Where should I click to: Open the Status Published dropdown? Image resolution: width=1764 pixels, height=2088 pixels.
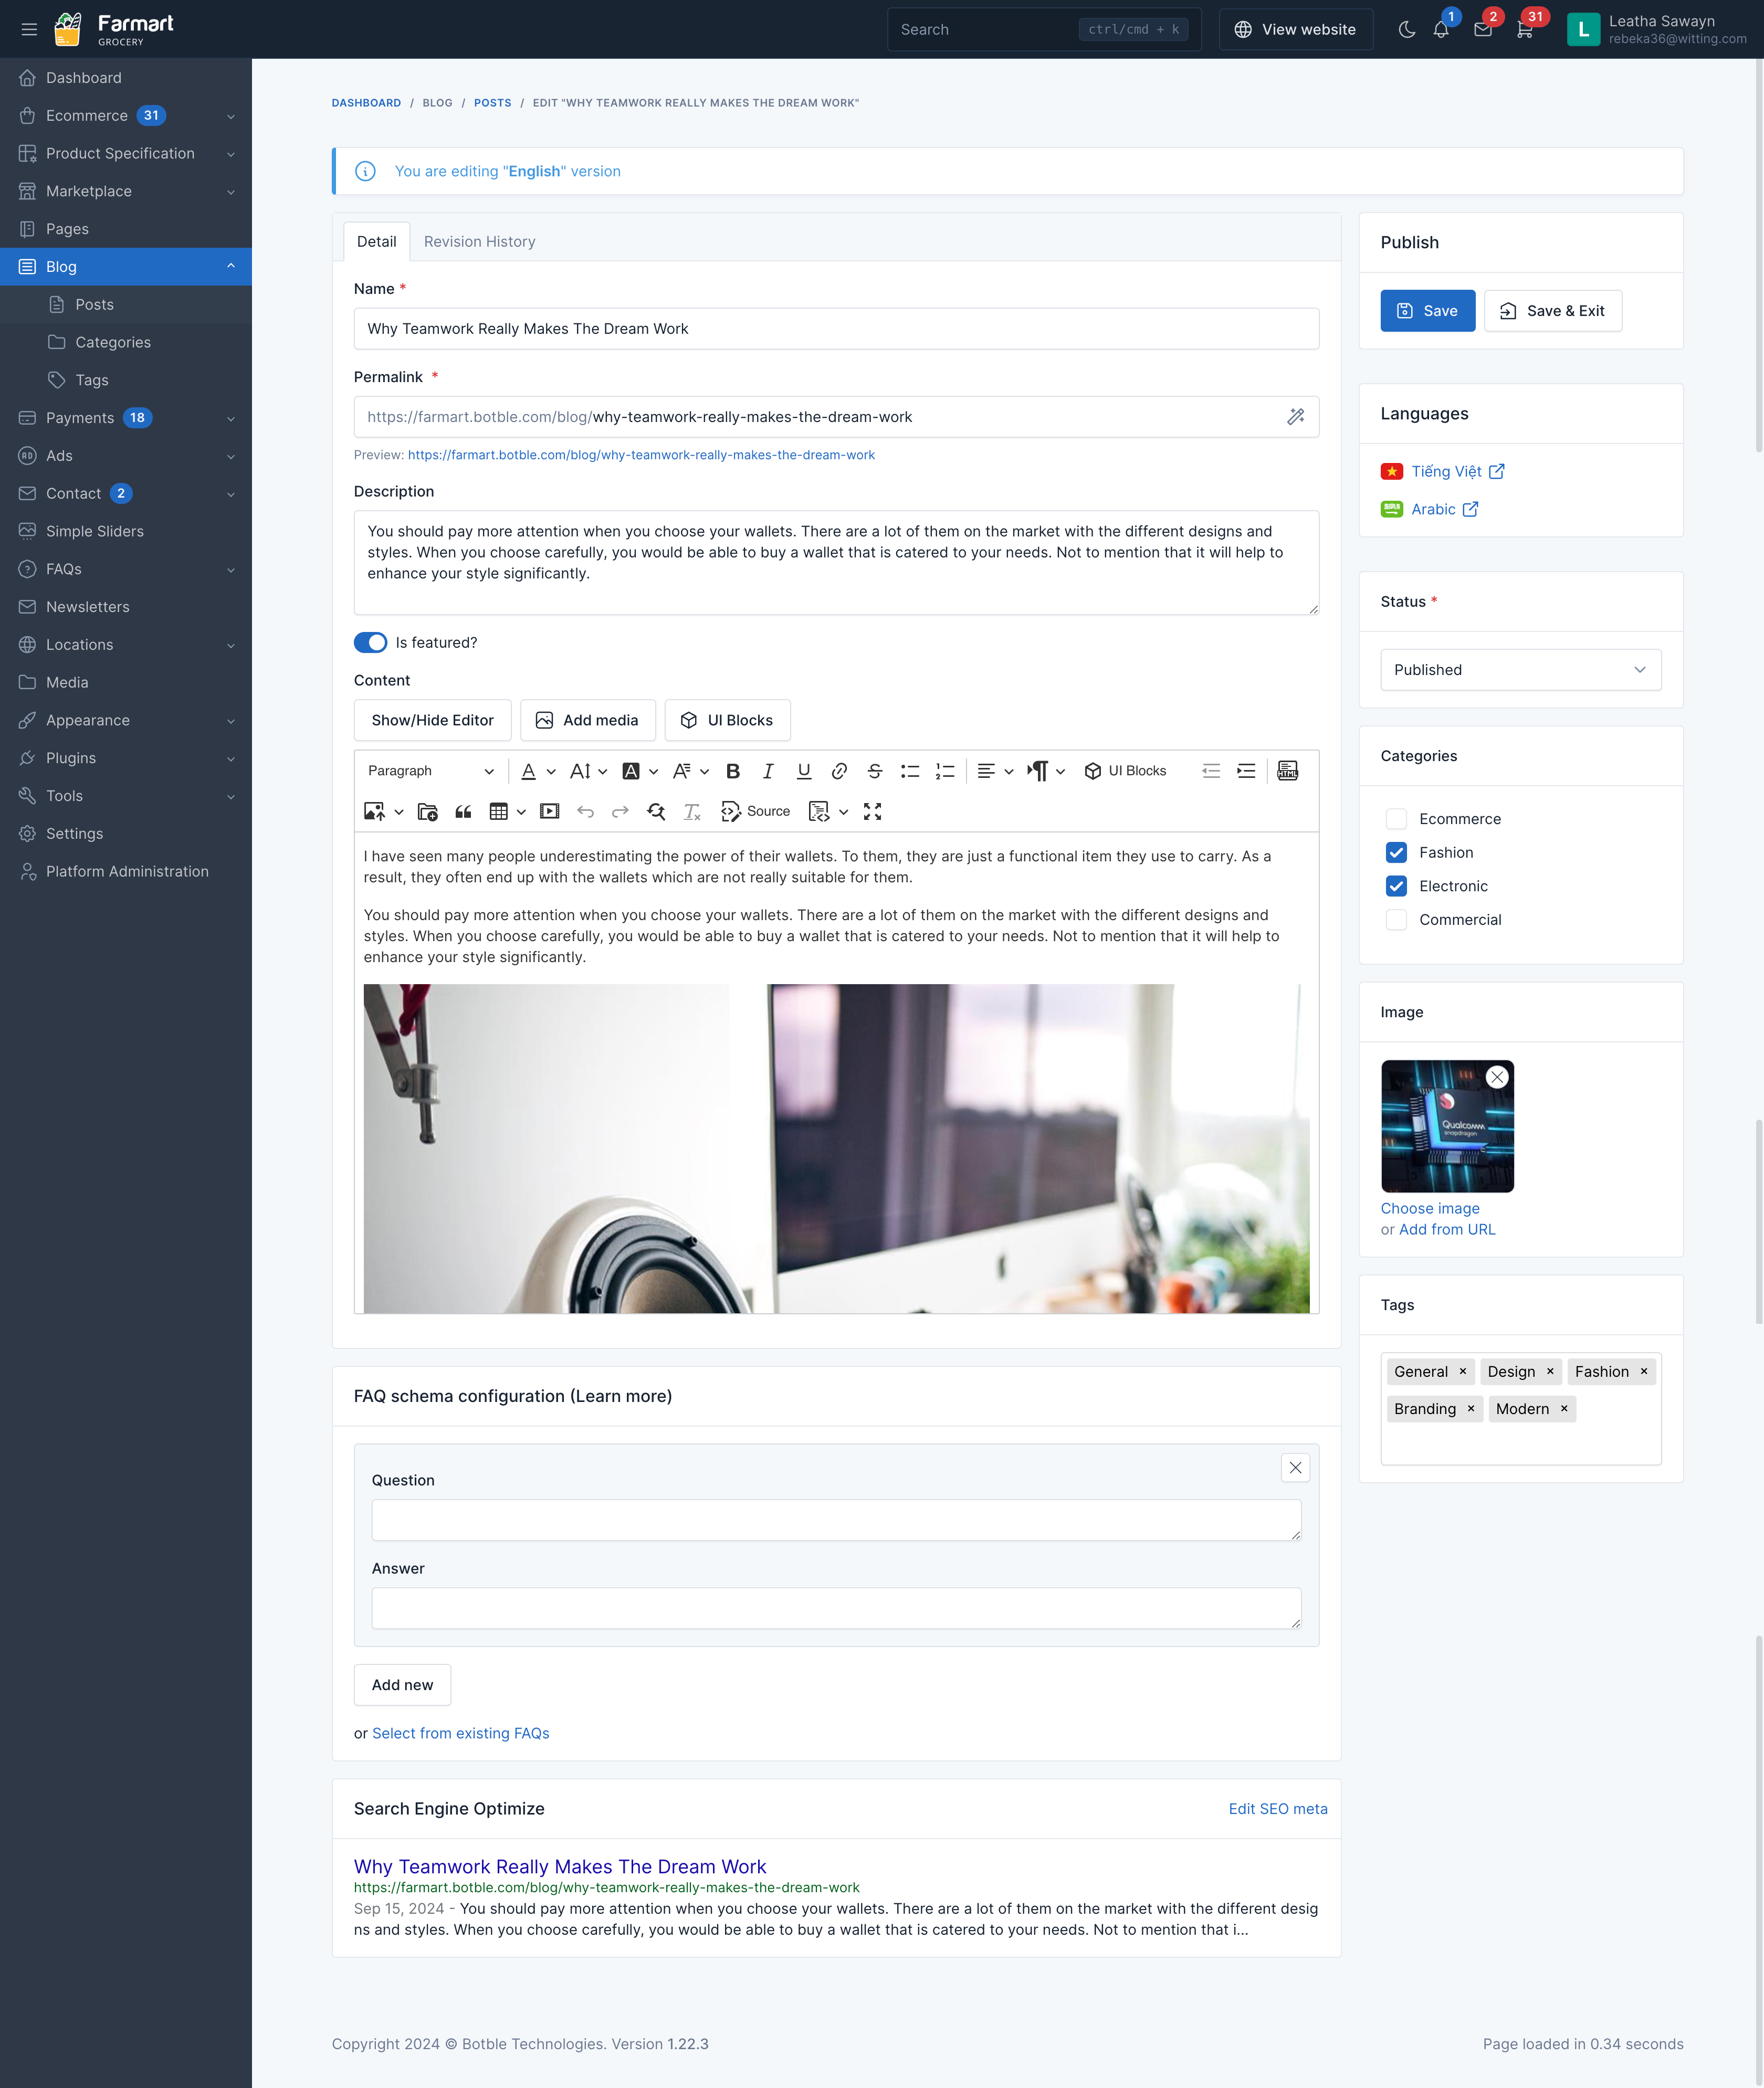(x=1520, y=670)
